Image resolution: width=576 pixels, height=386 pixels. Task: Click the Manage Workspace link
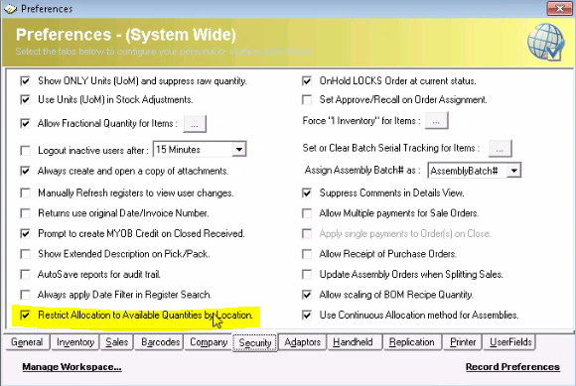click(x=72, y=367)
